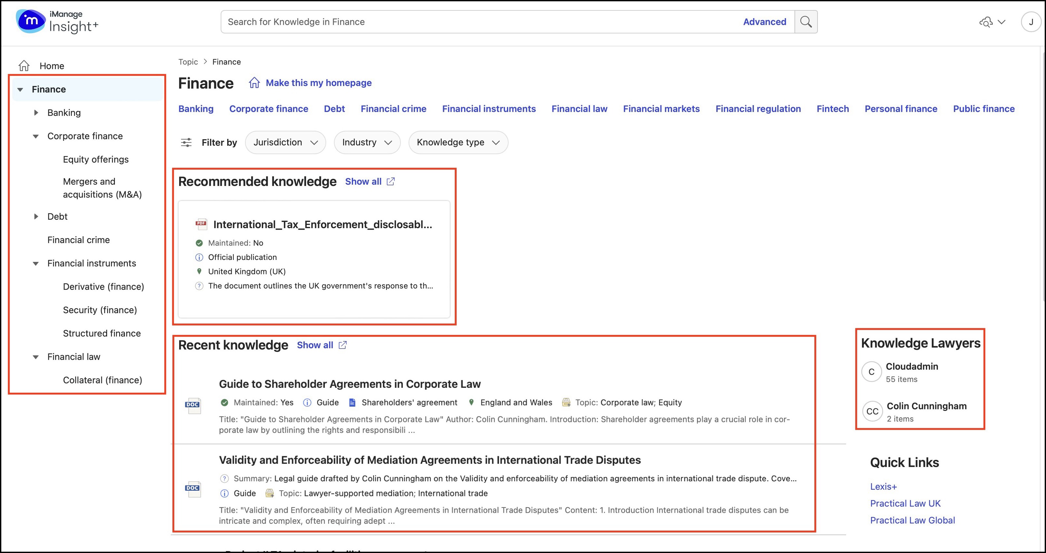Expand the Banking node in the sidebar tree
Image resolution: width=1046 pixels, height=553 pixels.
click(x=36, y=113)
